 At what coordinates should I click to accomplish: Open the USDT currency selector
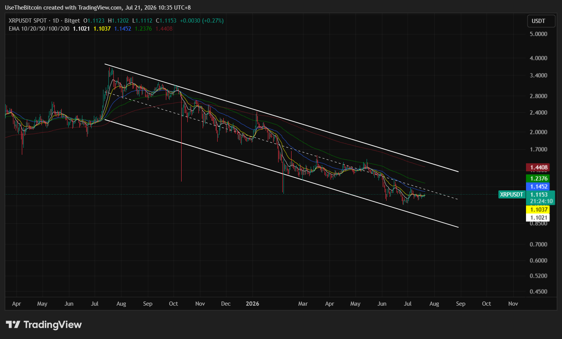541,21
